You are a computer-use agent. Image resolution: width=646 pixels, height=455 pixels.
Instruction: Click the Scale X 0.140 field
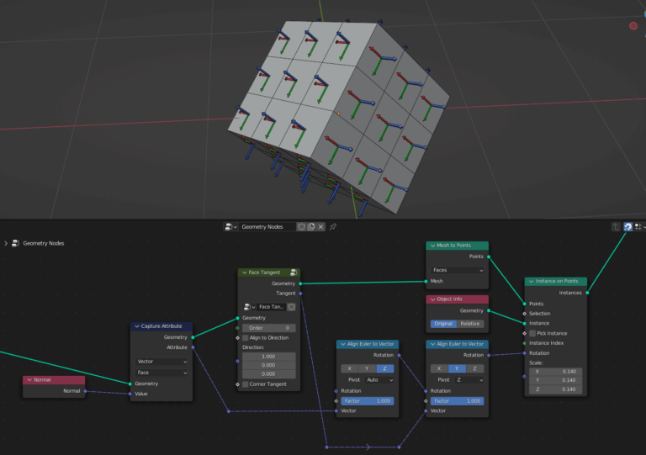tap(555, 372)
